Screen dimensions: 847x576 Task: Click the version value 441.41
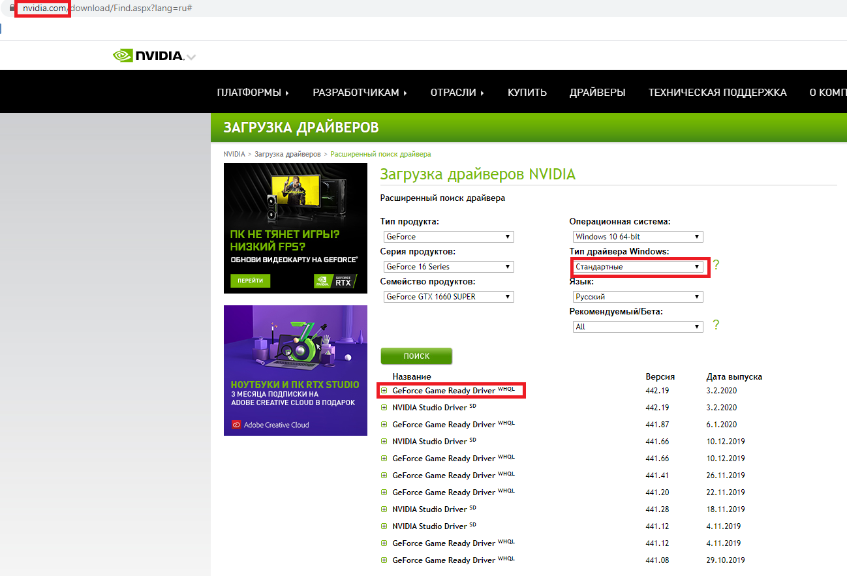657,476
